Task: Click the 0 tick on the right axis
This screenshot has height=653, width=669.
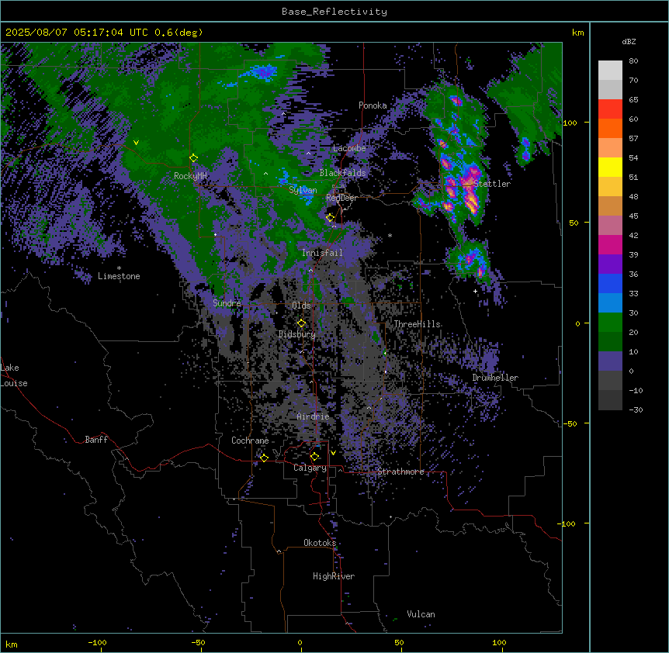Action: 577,323
